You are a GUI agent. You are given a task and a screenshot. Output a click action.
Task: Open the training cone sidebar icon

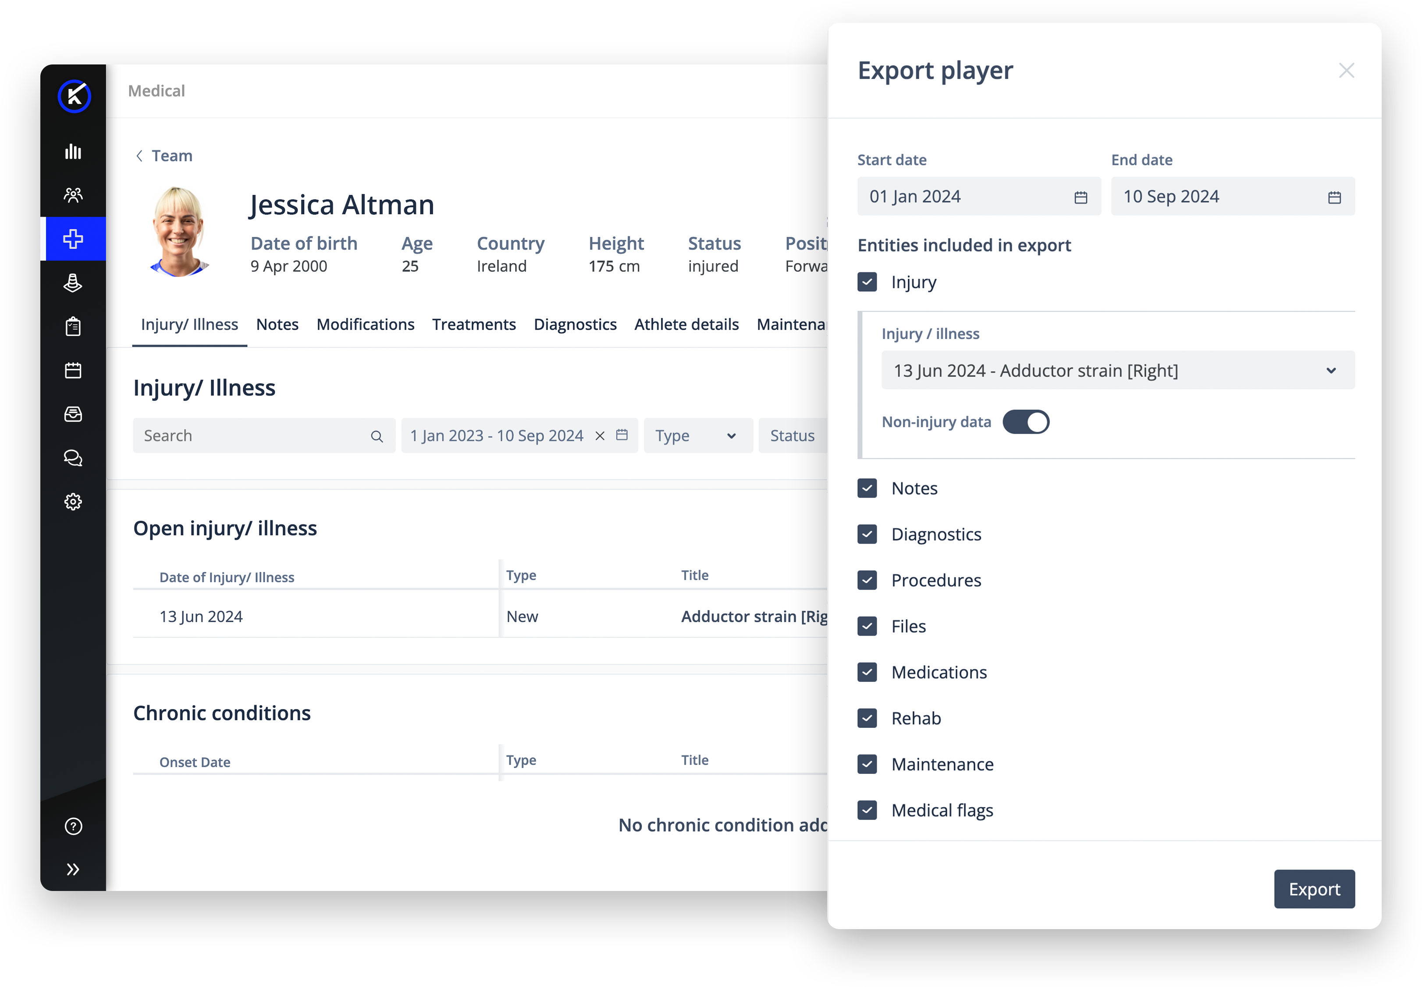pos(73,283)
